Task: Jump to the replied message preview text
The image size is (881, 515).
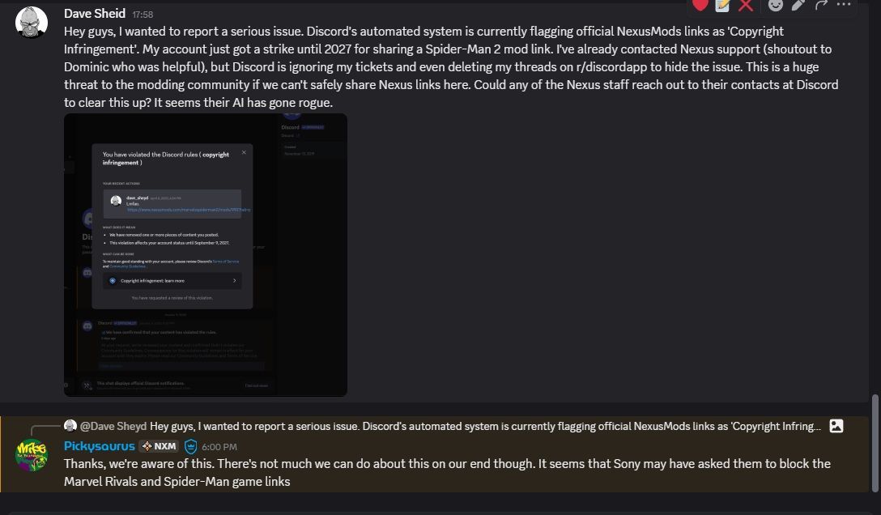Action: [x=486, y=426]
